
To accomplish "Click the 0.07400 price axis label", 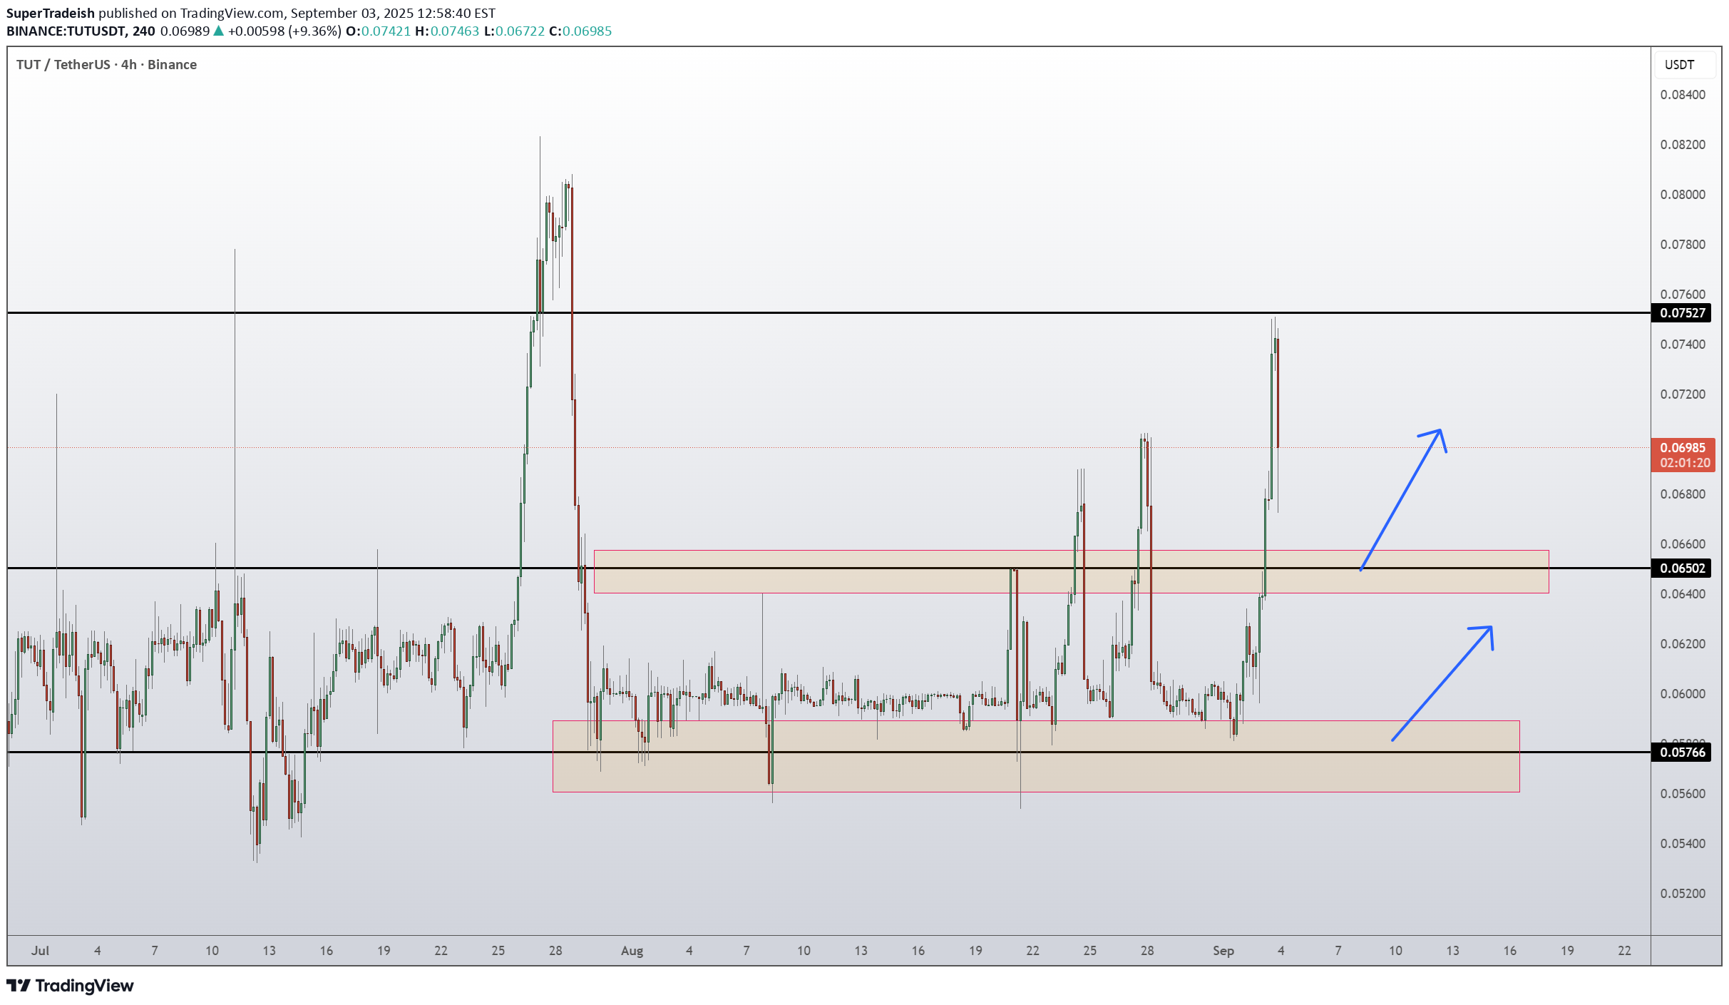I will pyautogui.click(x=1683, y=344).
